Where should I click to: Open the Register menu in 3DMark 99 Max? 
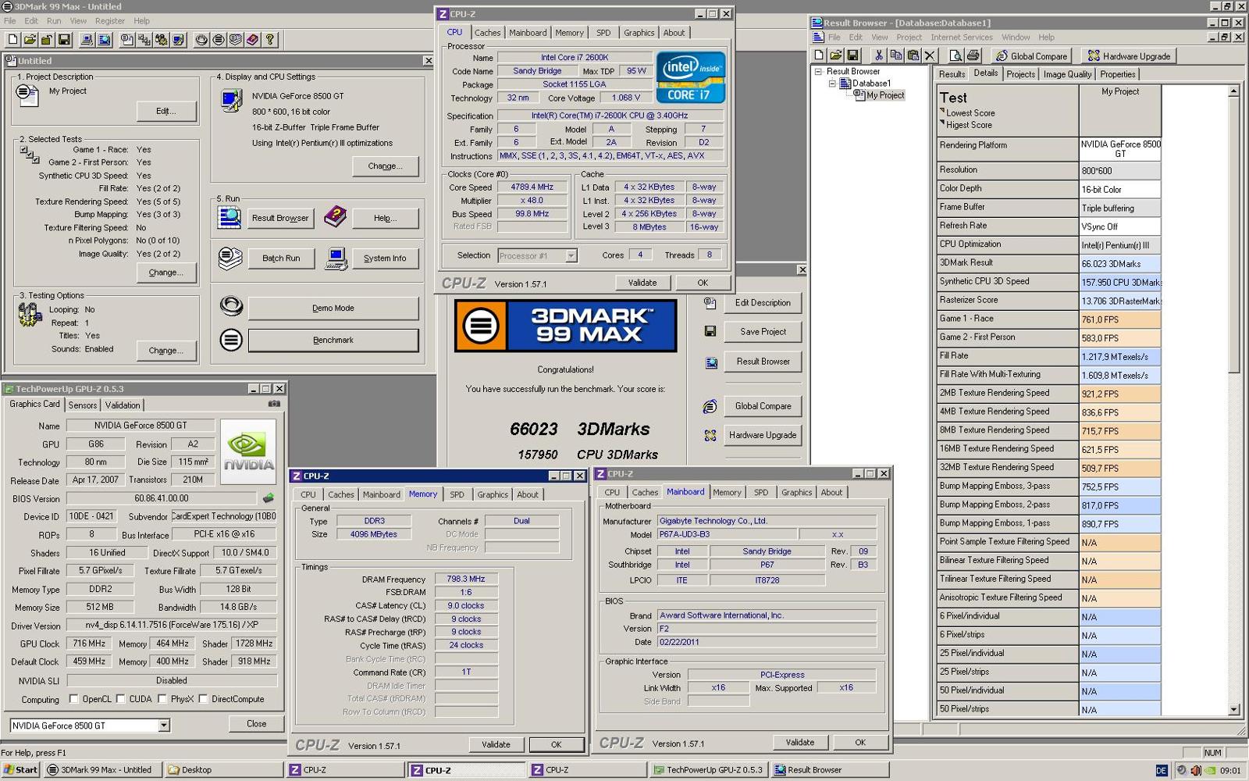(110, 21)
